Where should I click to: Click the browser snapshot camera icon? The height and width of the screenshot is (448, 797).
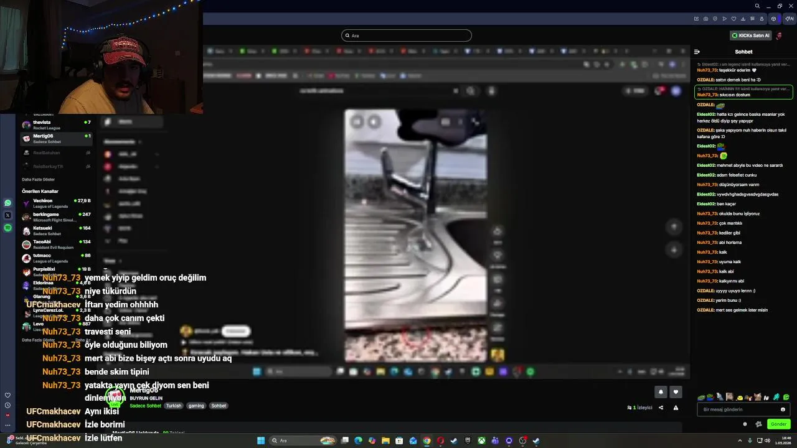[x=705, y=19]
